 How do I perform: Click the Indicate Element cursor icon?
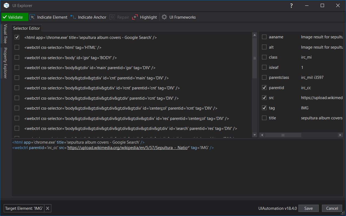(32, 17)
